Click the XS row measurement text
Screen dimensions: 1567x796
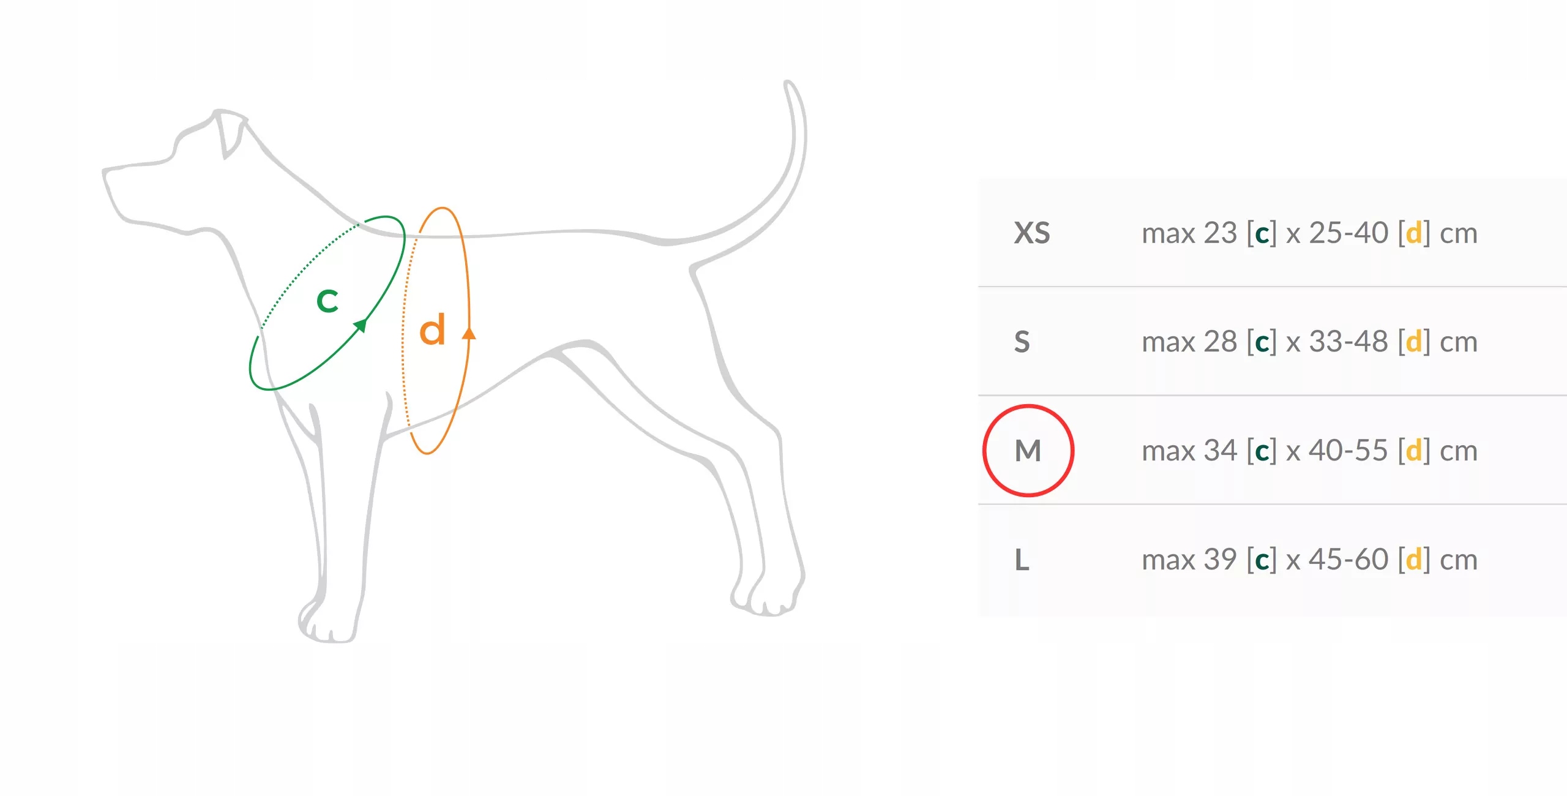point(1310,233)
